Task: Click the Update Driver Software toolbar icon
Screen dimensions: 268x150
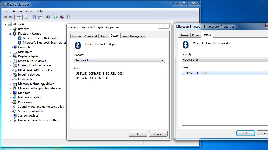Action: tap(56, 17)
